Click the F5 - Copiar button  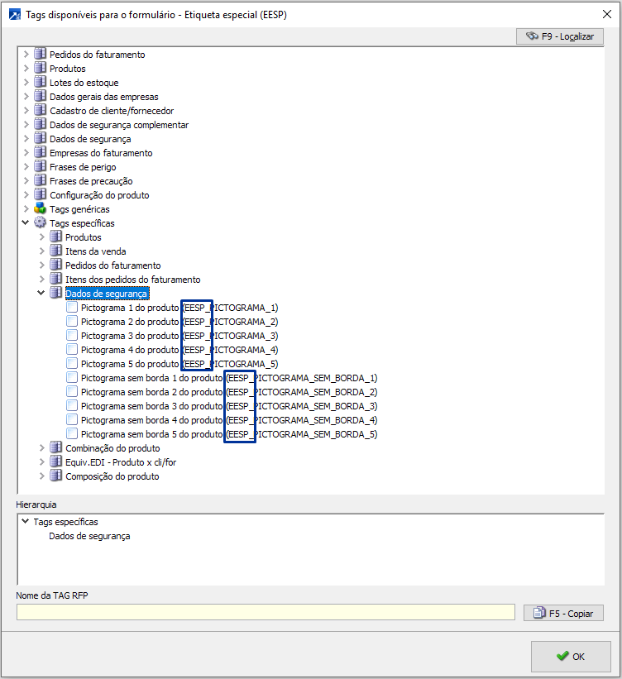[563, 613]
